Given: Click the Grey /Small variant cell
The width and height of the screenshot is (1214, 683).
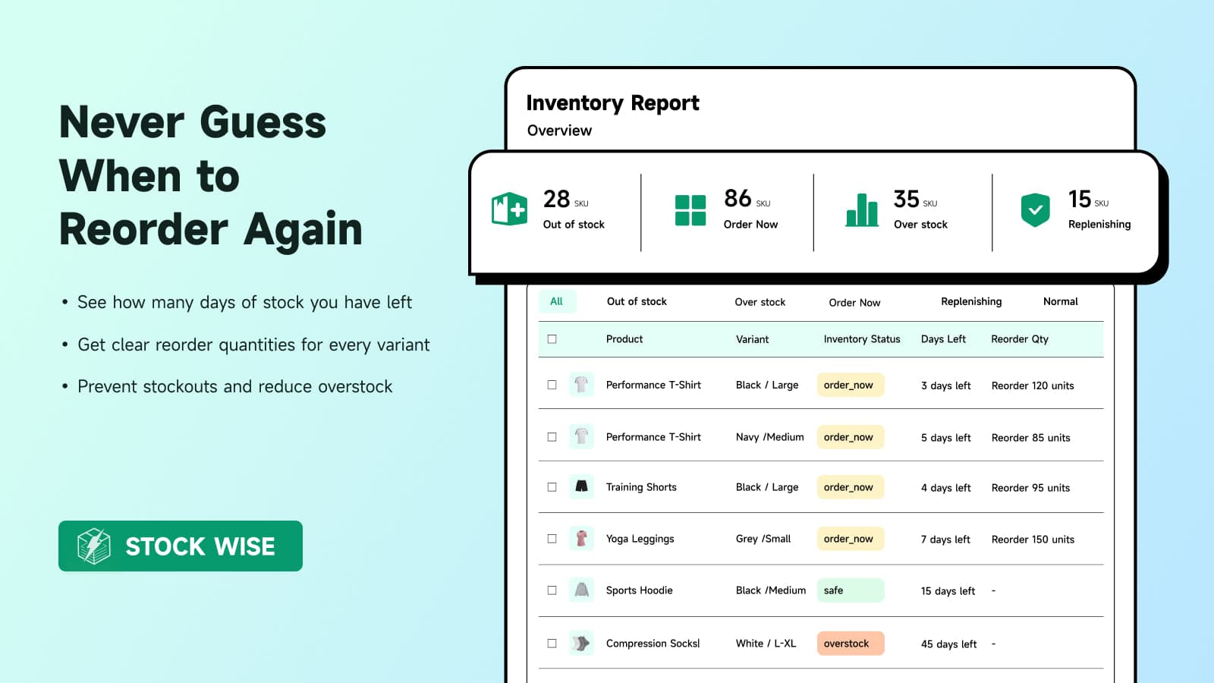Looking at the screenshot, I should click(763, 539).
